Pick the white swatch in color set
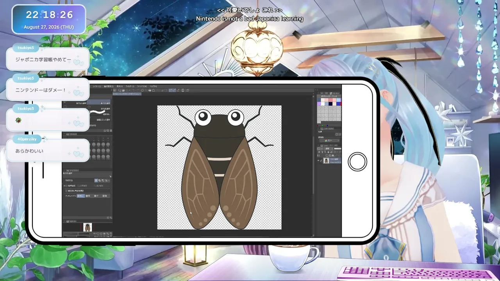Screen dimensions: 500x281 tap(323, 104)
